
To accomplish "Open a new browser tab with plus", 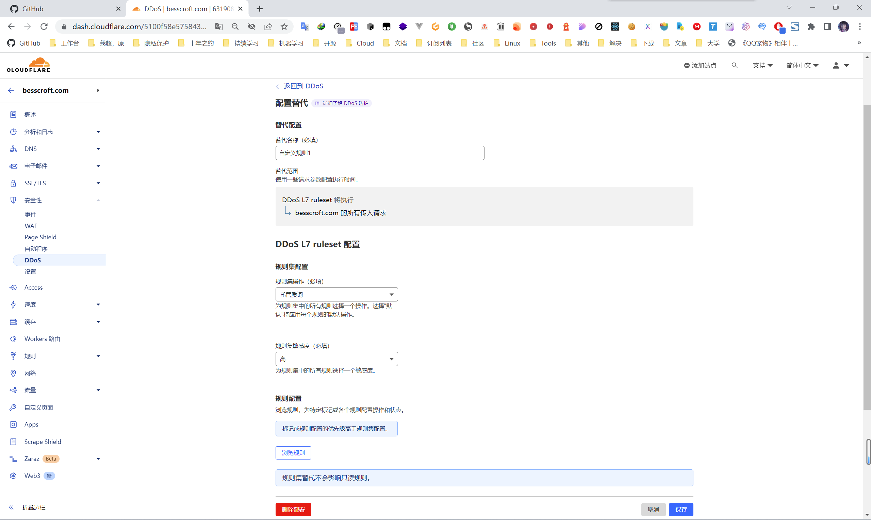I will pyautogui.click(x=260, y=9).
